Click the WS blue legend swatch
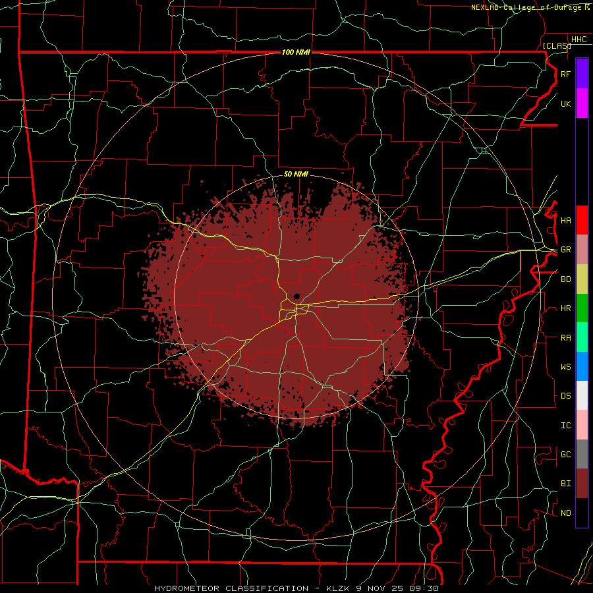This screenshot has height=593, width=593. click(x=582, y=366)
